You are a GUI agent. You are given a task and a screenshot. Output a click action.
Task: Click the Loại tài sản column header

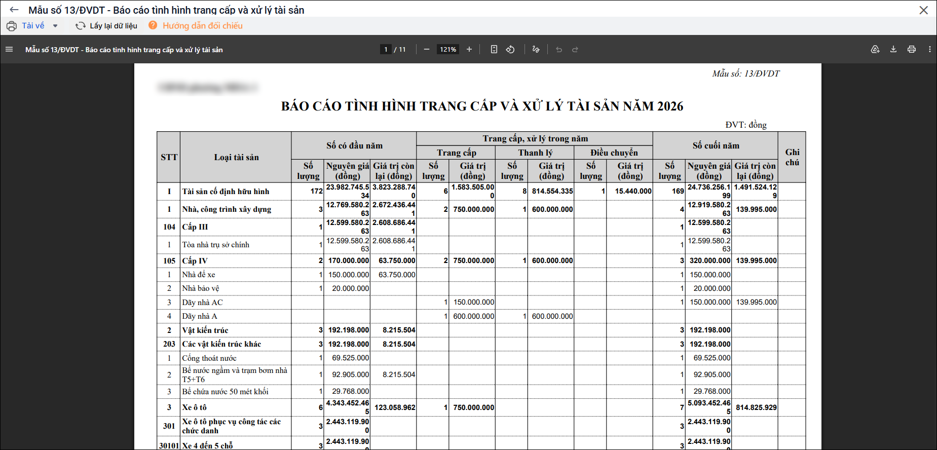coord(236,157)
